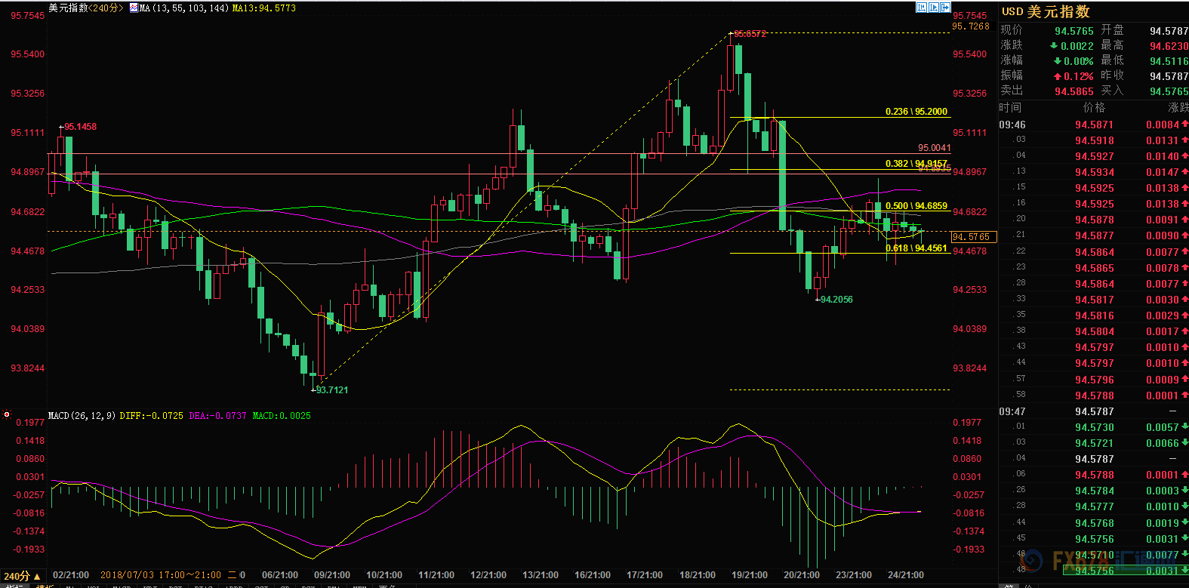Click the MACD:0.0025 value
The image size is (1189, 588).
[282, 416]
